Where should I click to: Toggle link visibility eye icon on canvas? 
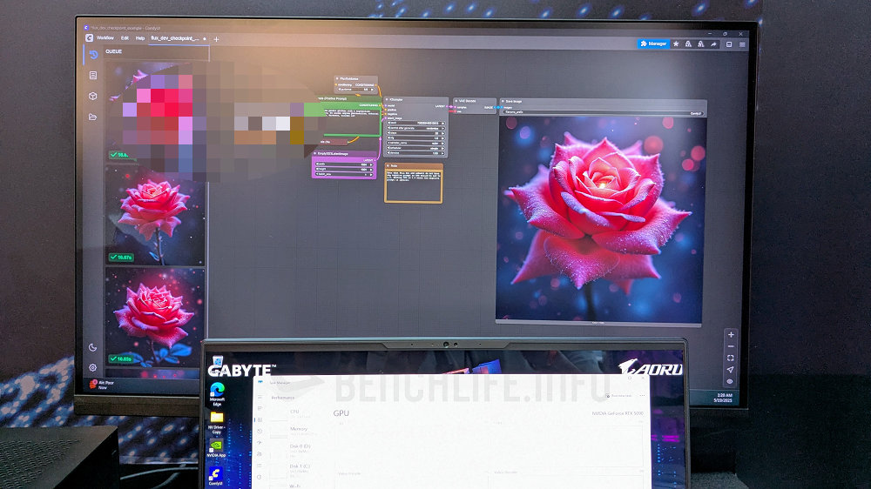(731, 381)
